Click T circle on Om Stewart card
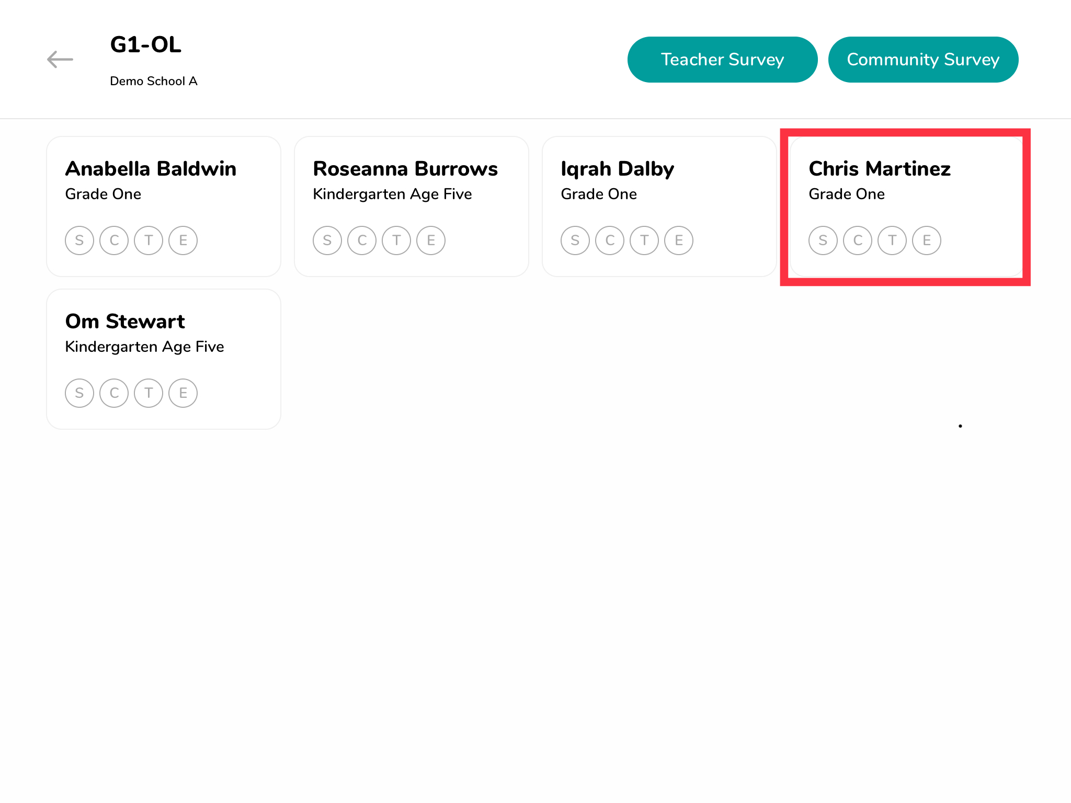The height and width of the screenshot is (803, 1071). click(149, 393)
